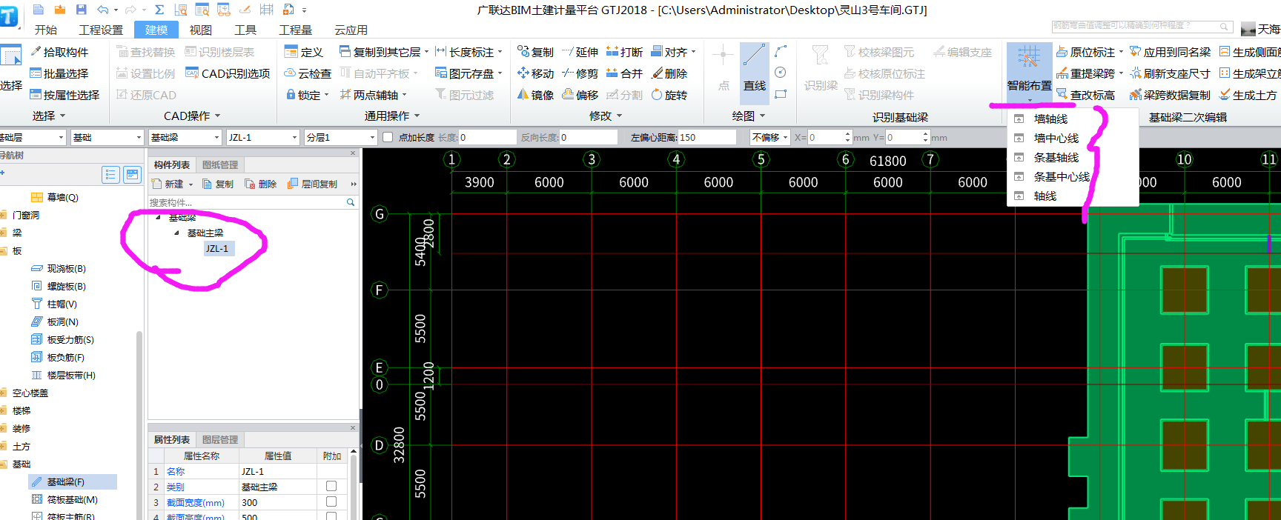Click the save icon in quick access bar
This screenshot has width=1281, height=520.
[81, 10]
